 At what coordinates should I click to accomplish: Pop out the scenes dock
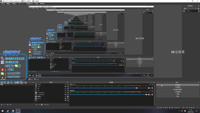pyautogui.click(x=33, y=82)
